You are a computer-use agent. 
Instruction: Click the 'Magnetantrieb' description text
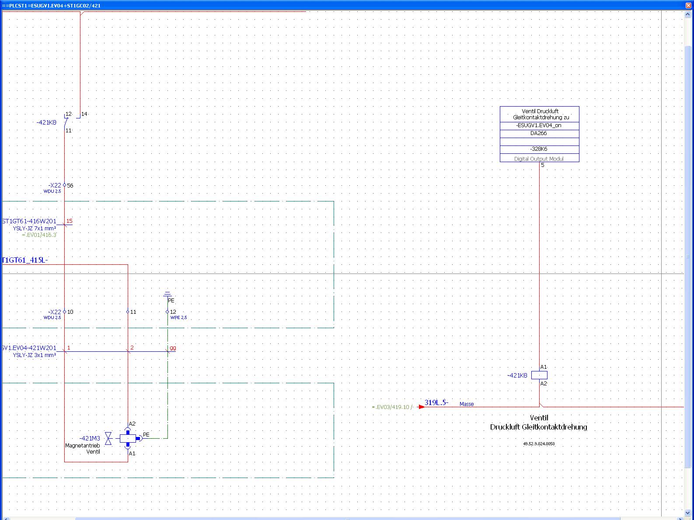click(x=83, y=445)
